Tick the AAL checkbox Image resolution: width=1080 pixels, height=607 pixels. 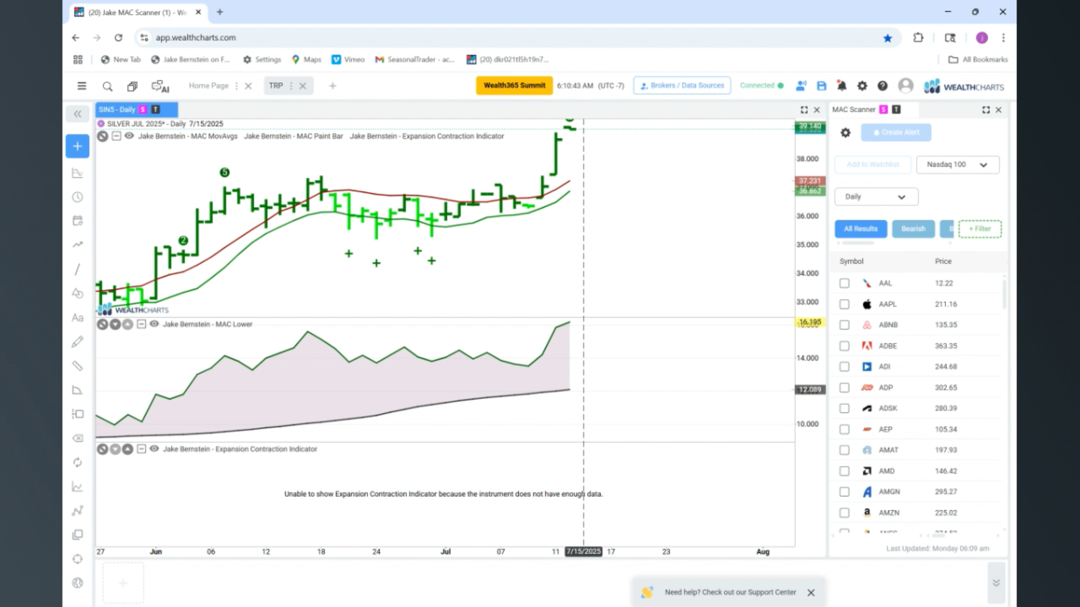point(844,283)
